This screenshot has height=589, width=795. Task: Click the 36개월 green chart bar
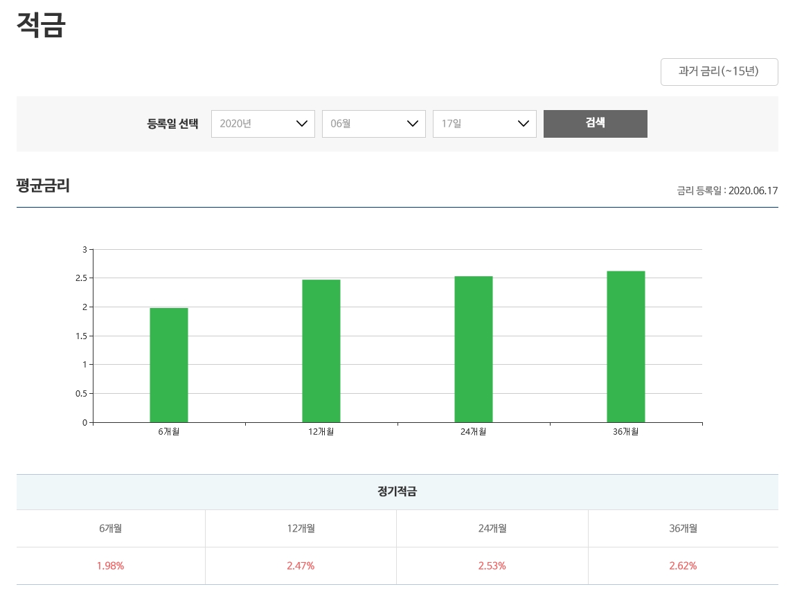click(x=625, y=347)
